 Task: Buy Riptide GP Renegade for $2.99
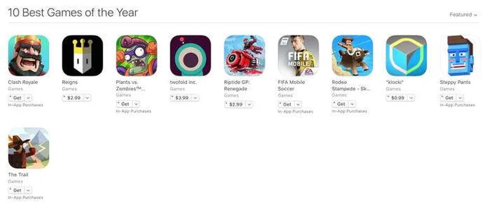pos(235,105)
